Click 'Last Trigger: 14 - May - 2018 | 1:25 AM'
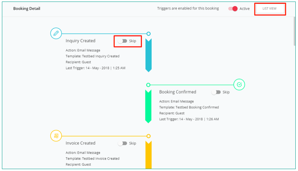 95,68
